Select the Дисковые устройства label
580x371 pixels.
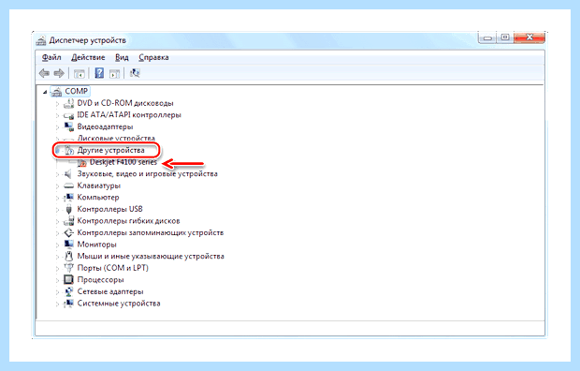coord(116,139)
